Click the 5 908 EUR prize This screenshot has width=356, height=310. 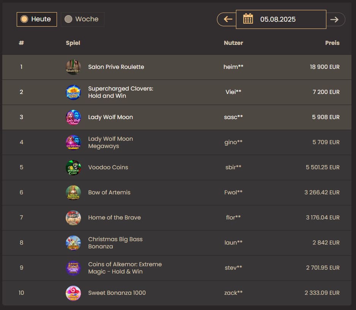click(326, 117)
